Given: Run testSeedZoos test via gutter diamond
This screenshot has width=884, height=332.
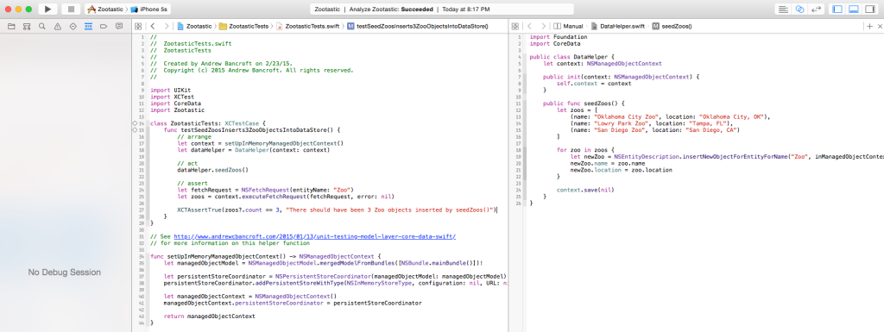Looking at the screenshot, I should coord(135,129).
